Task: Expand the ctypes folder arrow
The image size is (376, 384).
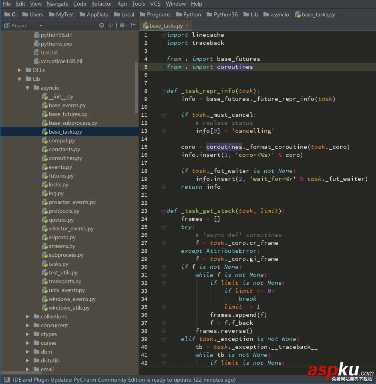Action: point(28,334)
